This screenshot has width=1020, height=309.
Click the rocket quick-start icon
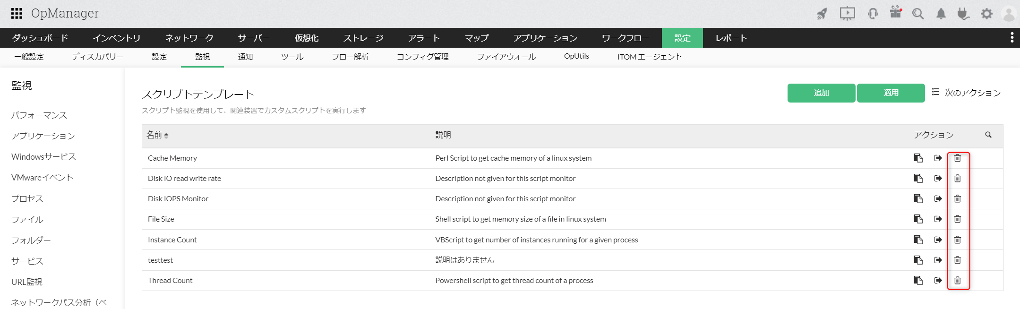tap(822, 14)
